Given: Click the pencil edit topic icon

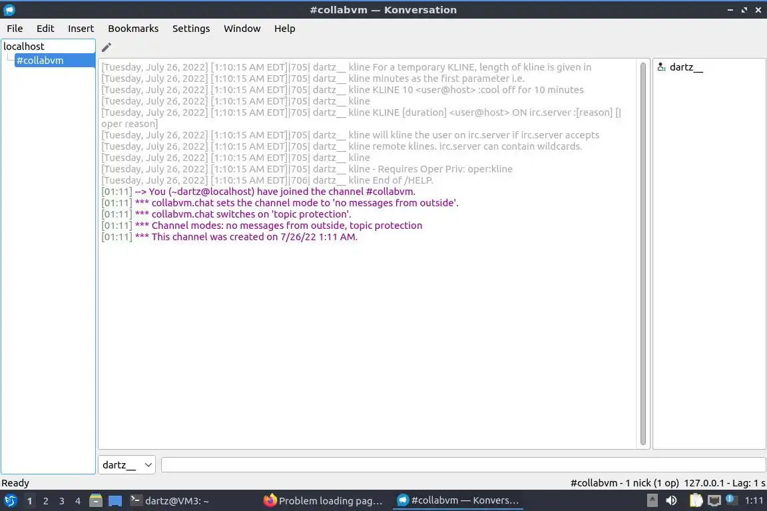Looking at the screenshot, I should click(x=106, y=47).
